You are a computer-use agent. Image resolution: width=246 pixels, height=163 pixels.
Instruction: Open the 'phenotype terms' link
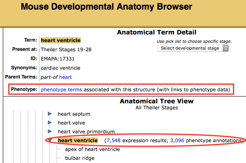[61, 90]
